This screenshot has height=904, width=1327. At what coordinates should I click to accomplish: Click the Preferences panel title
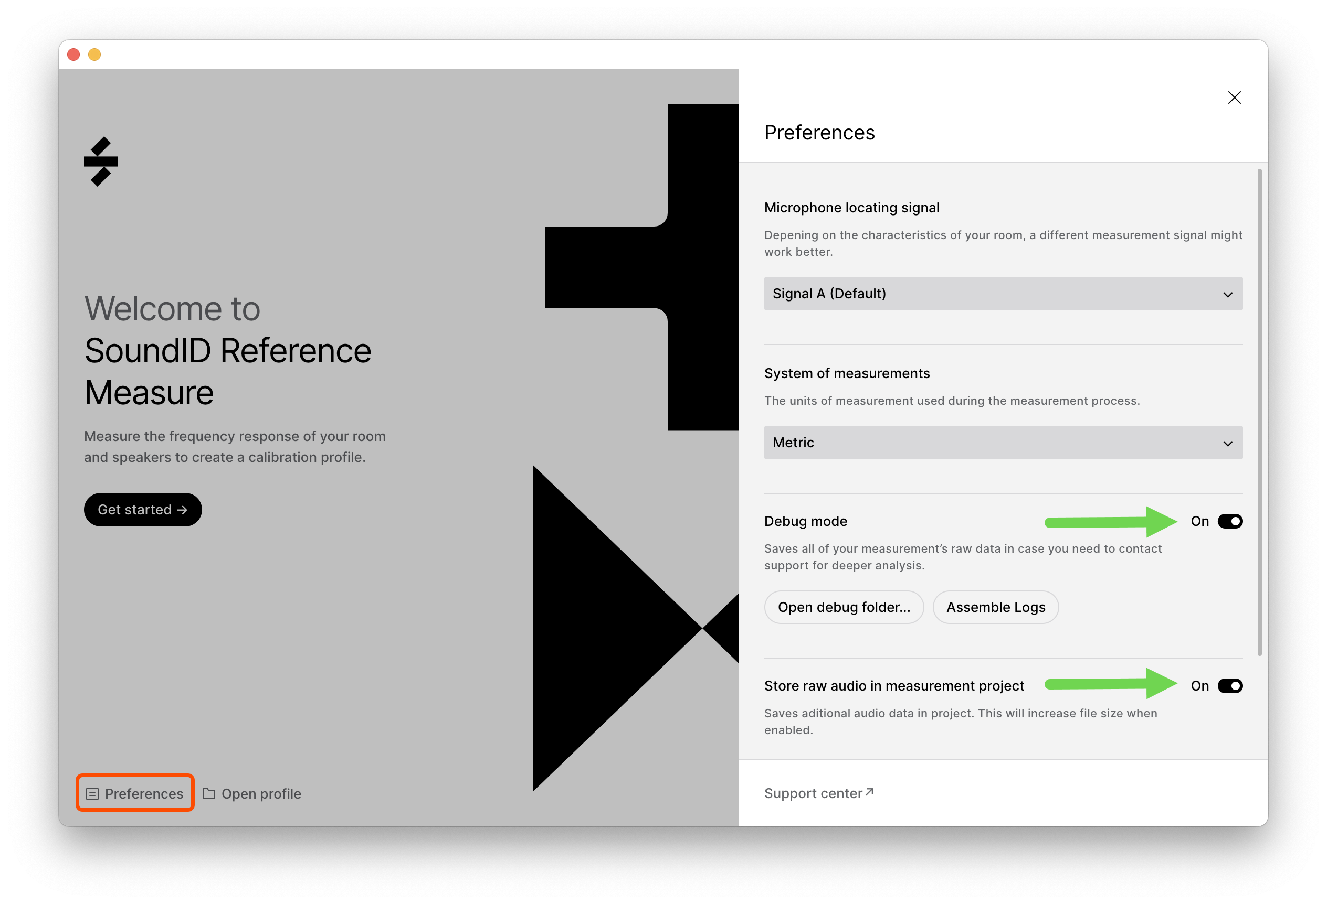click(819, 132)
